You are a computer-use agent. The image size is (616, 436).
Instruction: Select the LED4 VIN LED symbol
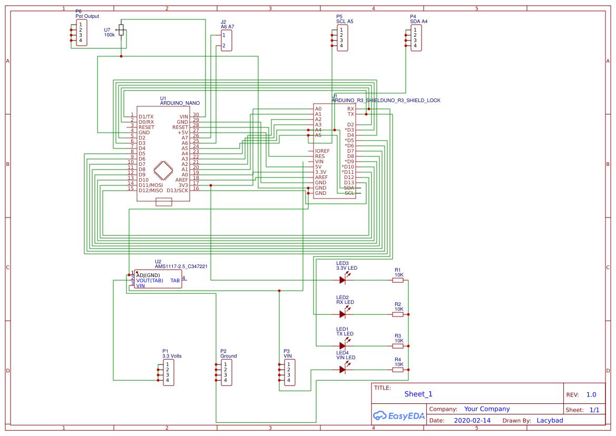point(343,370)
